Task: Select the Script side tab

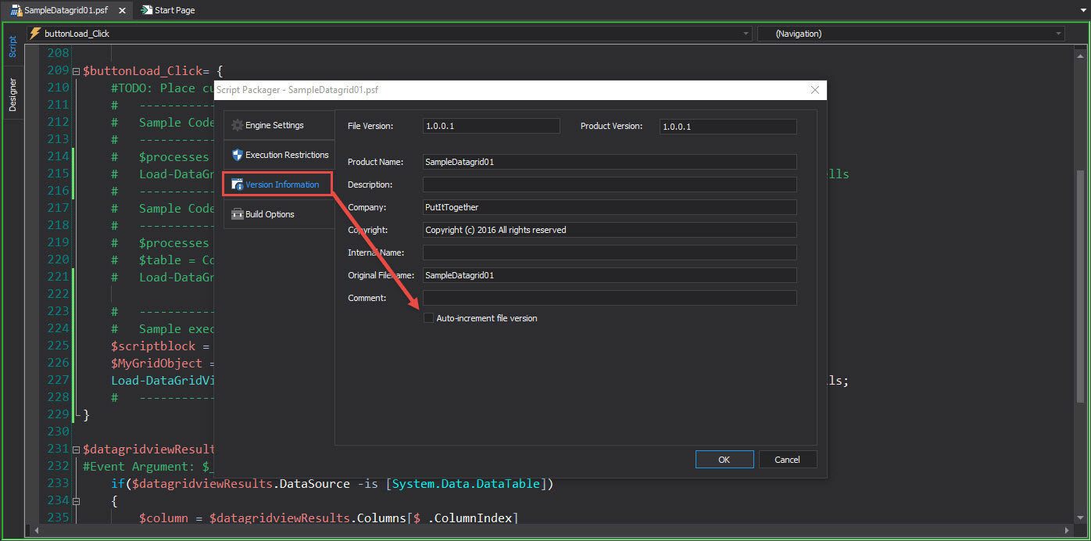Action: pyautogui.click(x=13, y=46)
